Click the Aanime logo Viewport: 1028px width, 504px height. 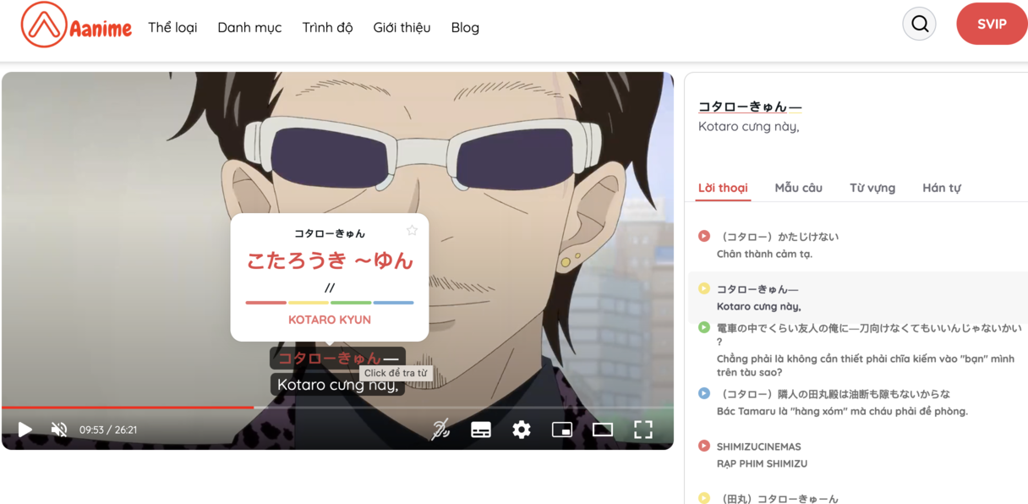[x=76, y=25]
